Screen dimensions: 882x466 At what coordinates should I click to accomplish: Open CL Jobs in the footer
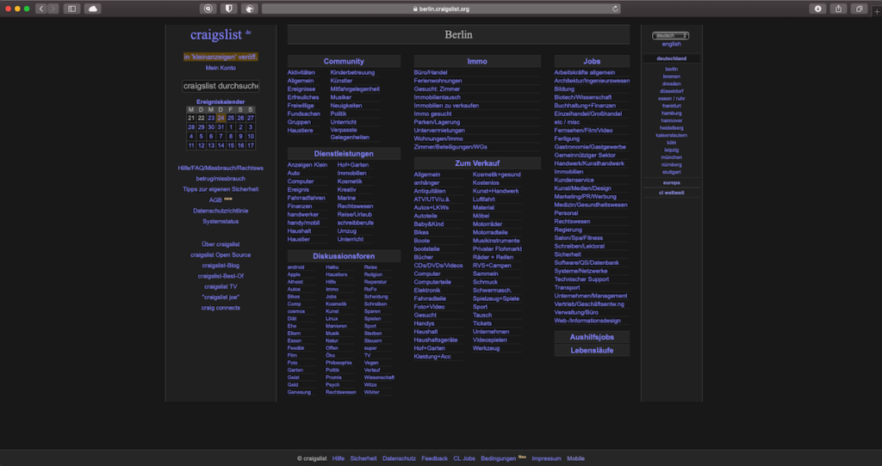464,459
